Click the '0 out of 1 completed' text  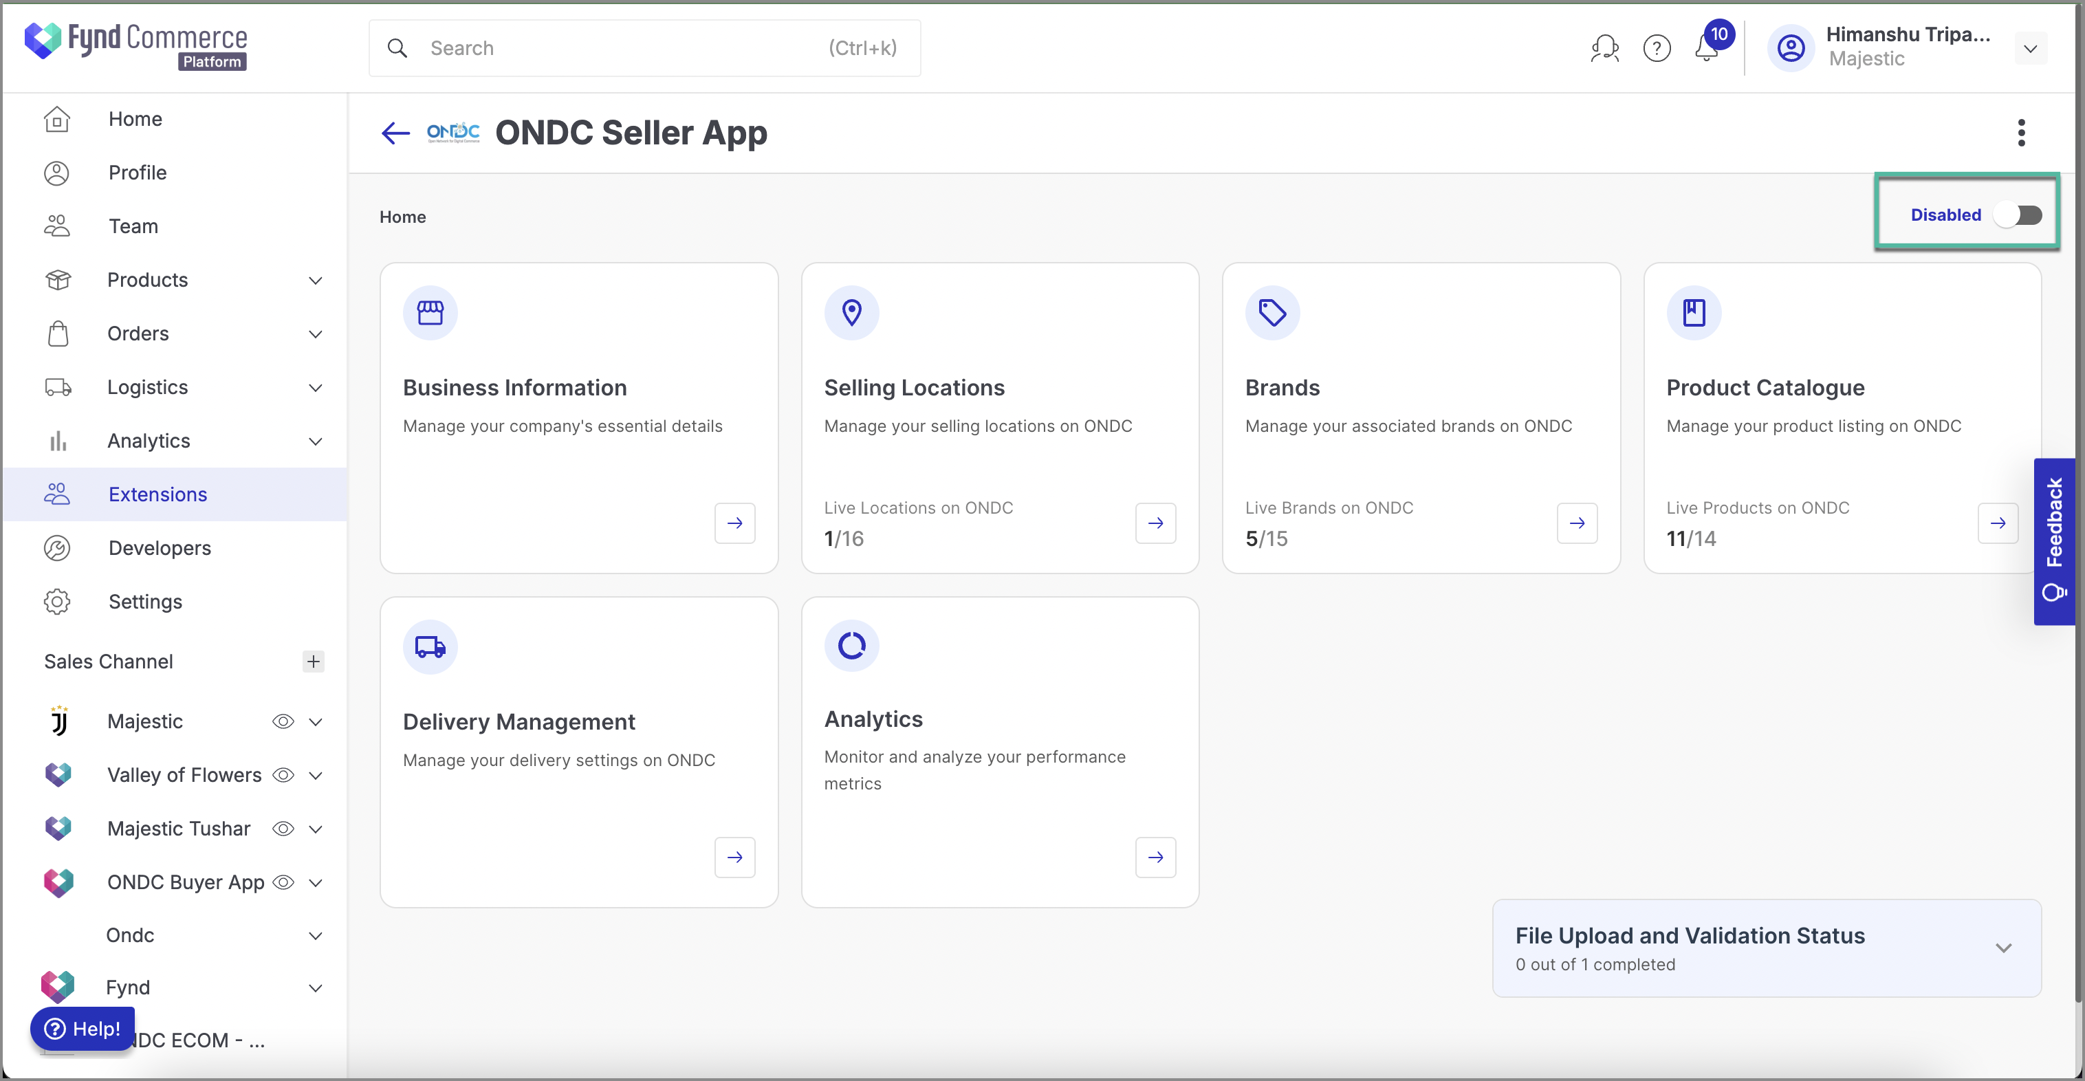[1595, 965]
